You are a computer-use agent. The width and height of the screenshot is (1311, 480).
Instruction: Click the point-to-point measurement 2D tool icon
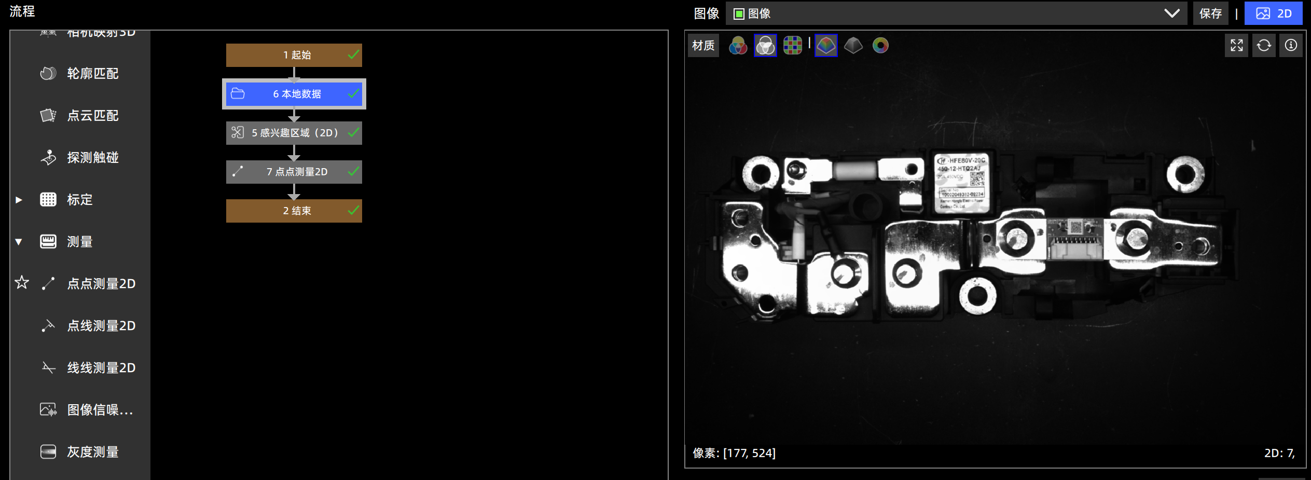pos(48,283)
